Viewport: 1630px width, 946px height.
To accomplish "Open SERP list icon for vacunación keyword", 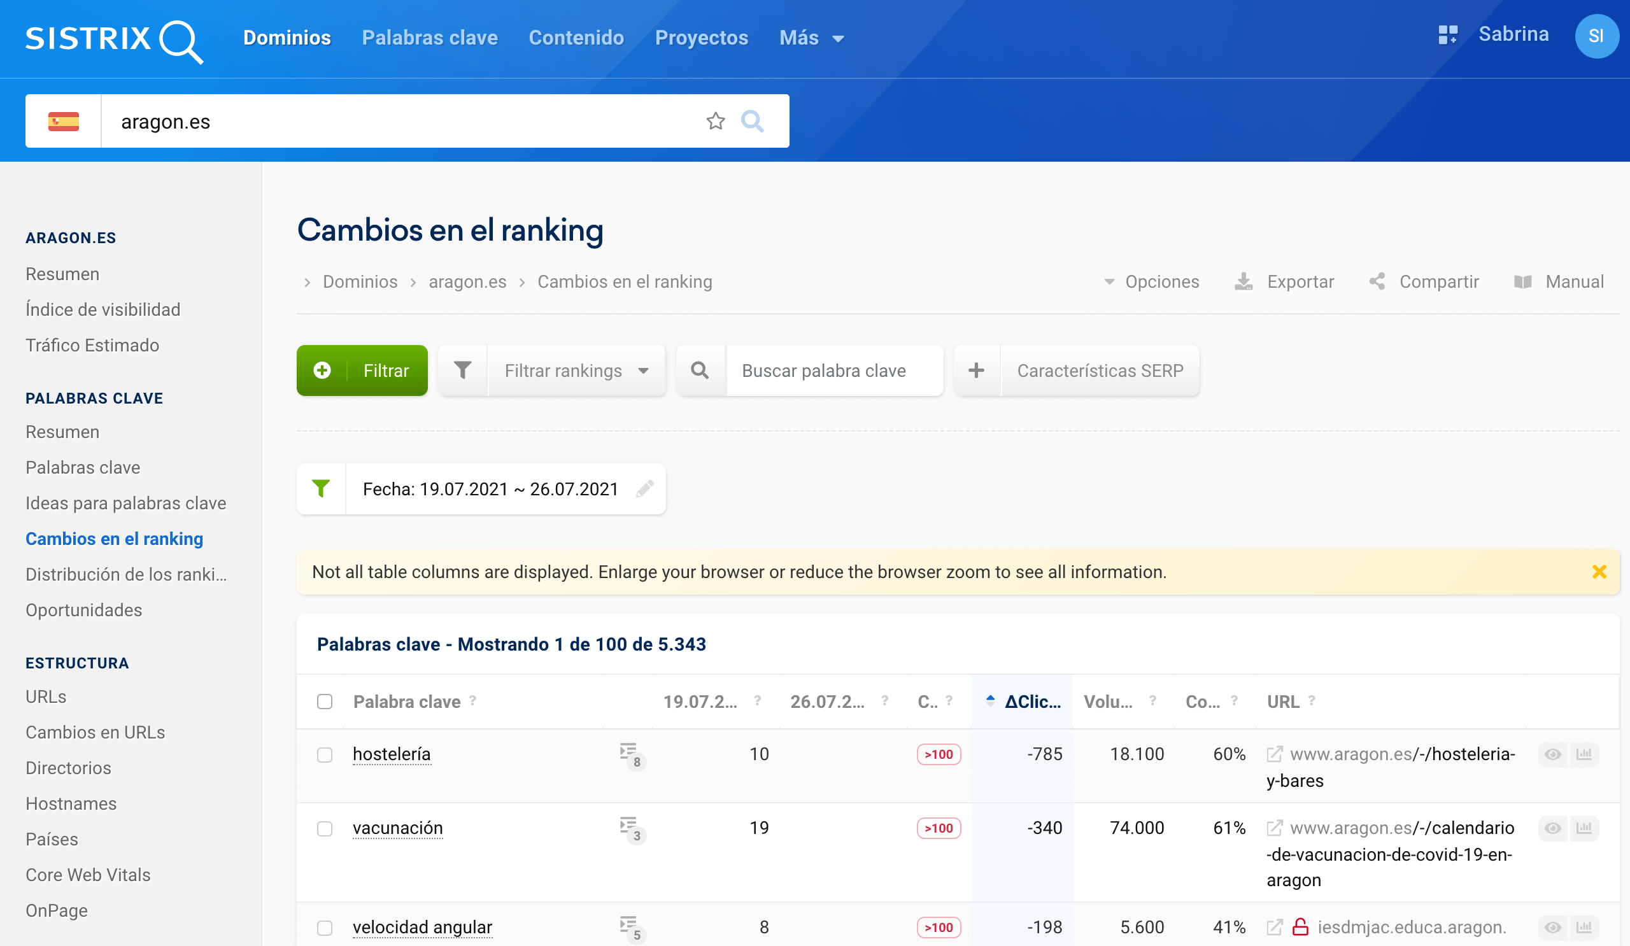I will (629, 827).
